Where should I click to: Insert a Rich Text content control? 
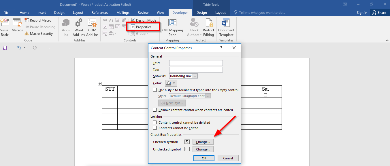[105, 20]
